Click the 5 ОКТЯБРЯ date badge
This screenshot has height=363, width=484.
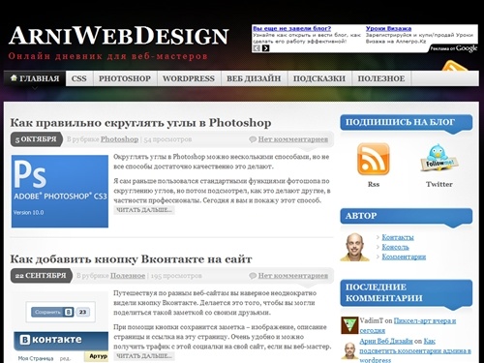[36, 139]
